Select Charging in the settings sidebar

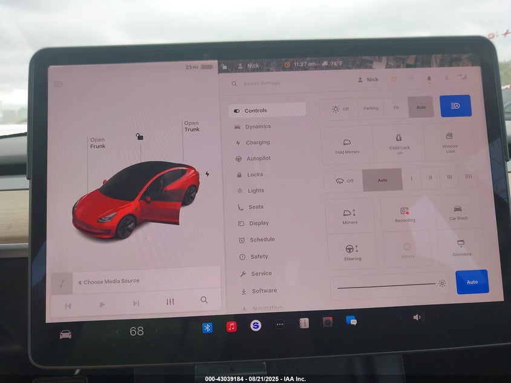pos(257,143)
